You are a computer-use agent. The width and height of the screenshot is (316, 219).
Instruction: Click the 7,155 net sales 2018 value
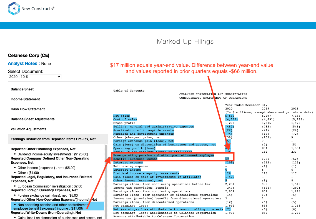[x=296, y=116]
